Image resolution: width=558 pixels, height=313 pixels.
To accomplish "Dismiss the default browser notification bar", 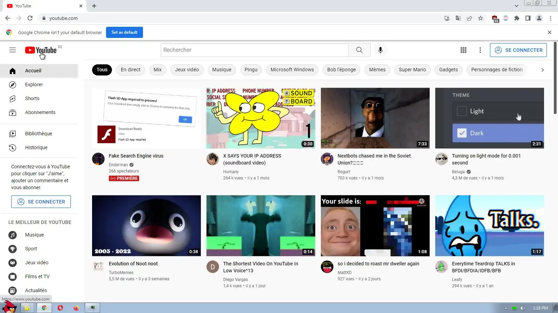I will [550, 32].
